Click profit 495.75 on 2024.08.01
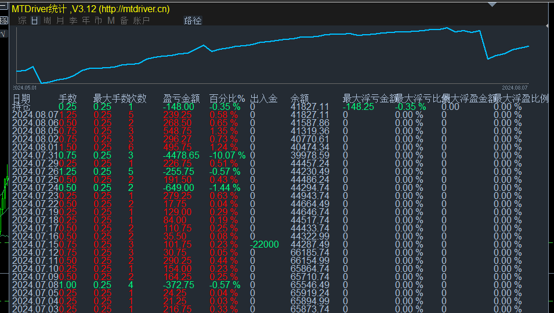Screen dimensions: 554x313 [178, 148]
